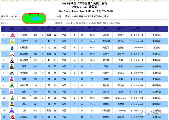Select the Horse Name column header

pyautogui.click(x=24, y=29)
